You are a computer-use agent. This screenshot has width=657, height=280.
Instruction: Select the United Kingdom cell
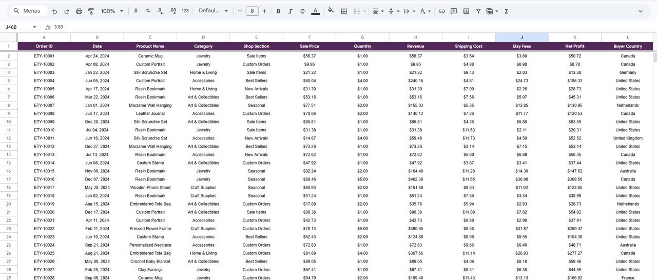tap(628, 138)
